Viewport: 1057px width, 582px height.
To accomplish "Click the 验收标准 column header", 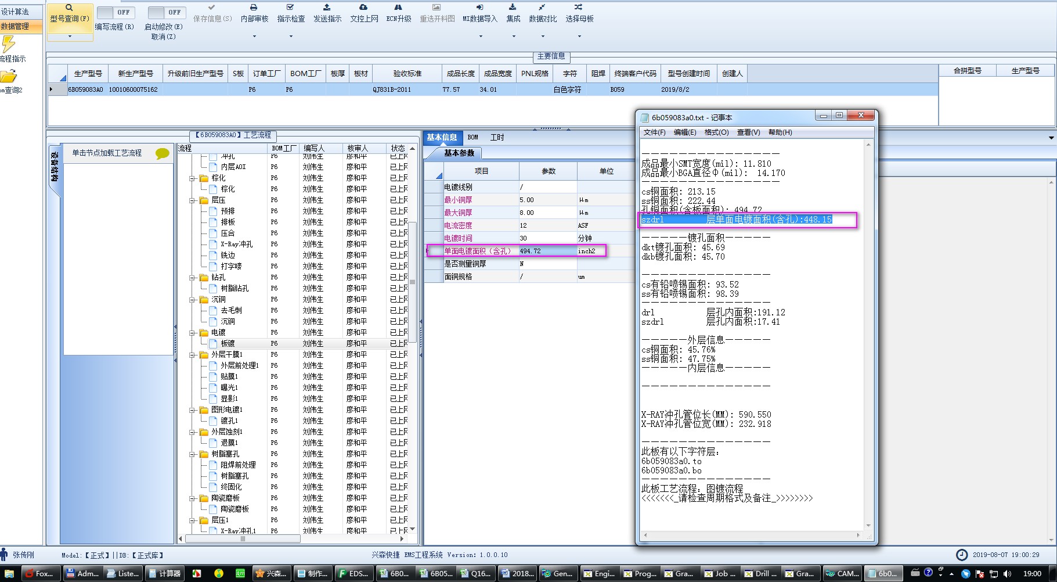I will [407, 74].
